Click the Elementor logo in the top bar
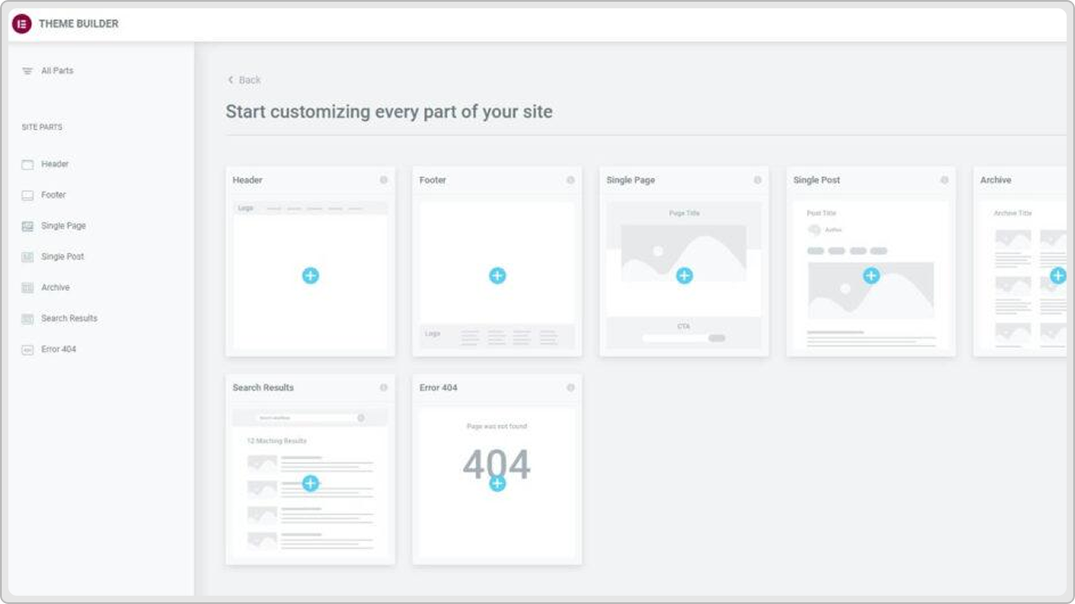Viewport: 1075px width, 604px height. tap(20, 23)
